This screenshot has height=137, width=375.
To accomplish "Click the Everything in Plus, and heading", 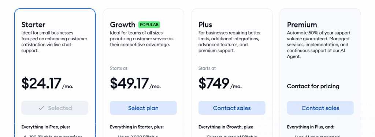I will coord(311,127).
